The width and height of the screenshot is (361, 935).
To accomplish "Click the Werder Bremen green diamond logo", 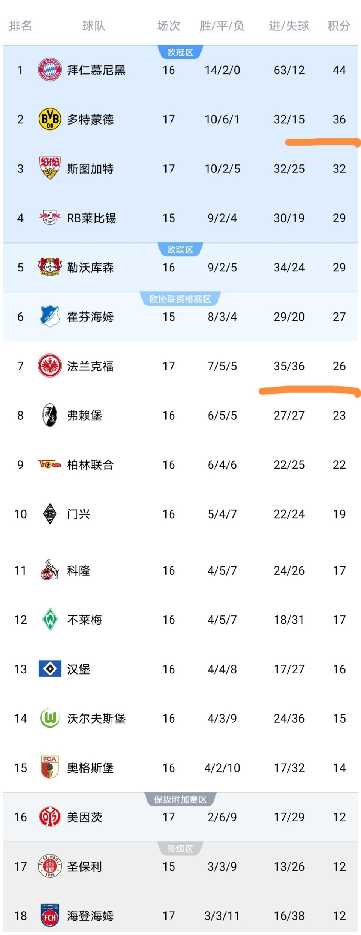I will pos(50,619).
